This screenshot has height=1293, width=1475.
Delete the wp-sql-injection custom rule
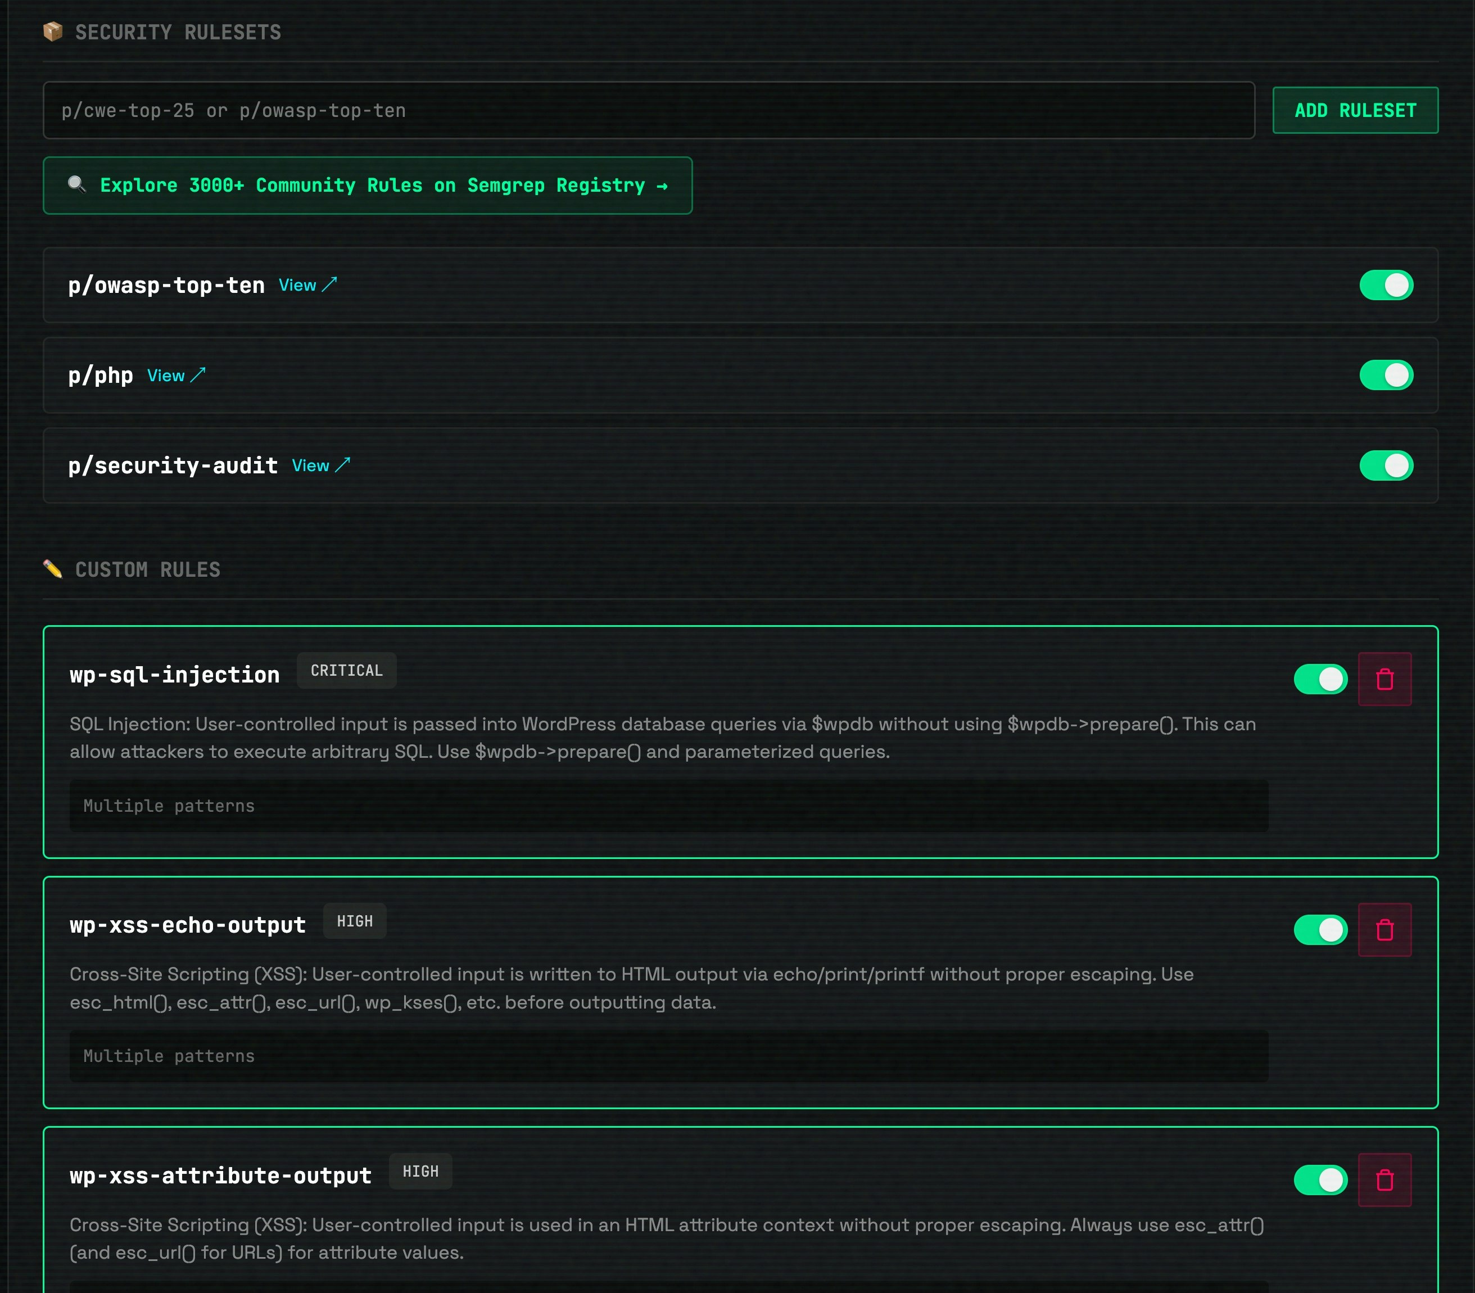pyautogui.click(x=1384, y=679)
